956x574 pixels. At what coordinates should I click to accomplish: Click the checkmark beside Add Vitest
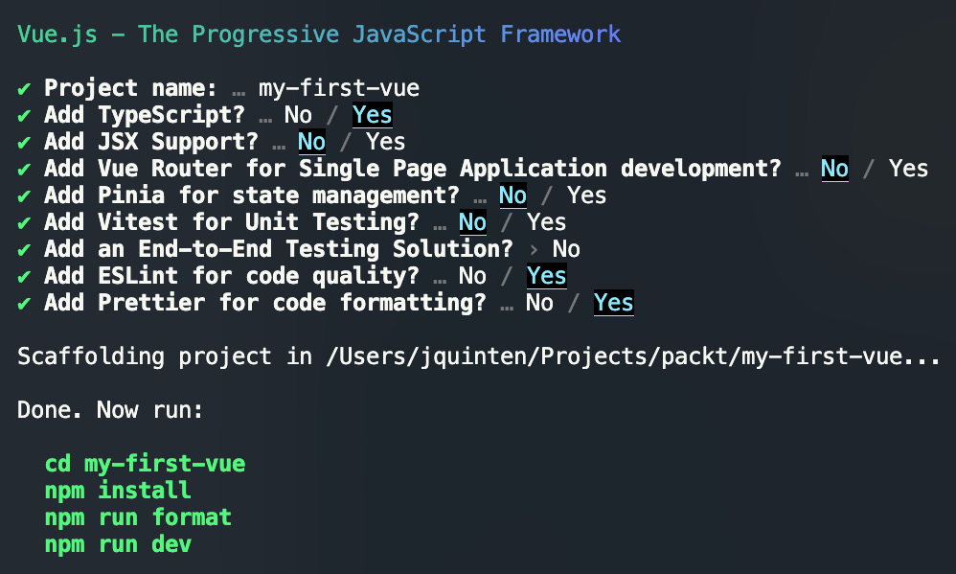tap(24, 224)
